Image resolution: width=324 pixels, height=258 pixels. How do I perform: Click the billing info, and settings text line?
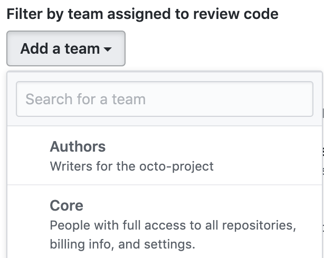(122, 244)
